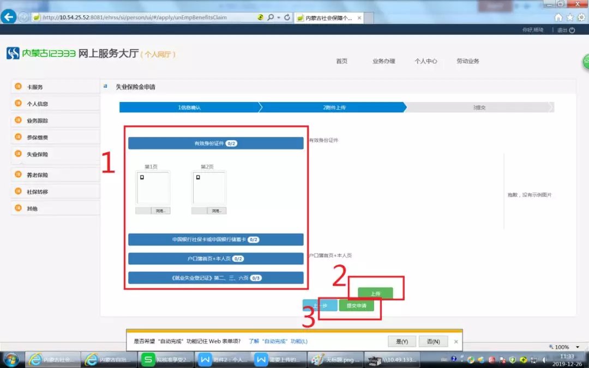Click the file path field under 第1页
Viewport: 589px width, 368px height.
coord(143,210)
